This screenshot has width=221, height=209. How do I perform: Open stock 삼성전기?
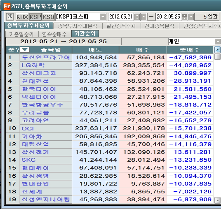46,152
